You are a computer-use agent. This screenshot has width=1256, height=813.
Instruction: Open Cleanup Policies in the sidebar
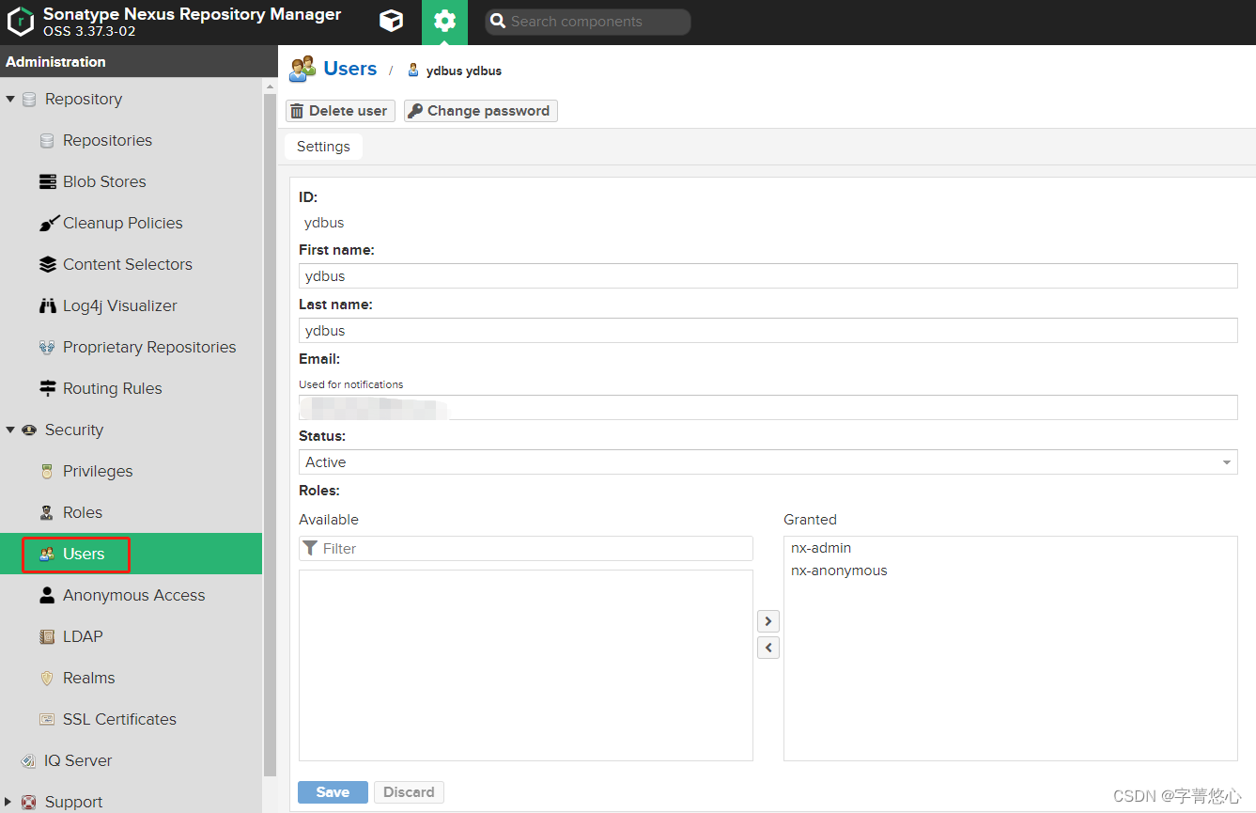coord(122,224)
